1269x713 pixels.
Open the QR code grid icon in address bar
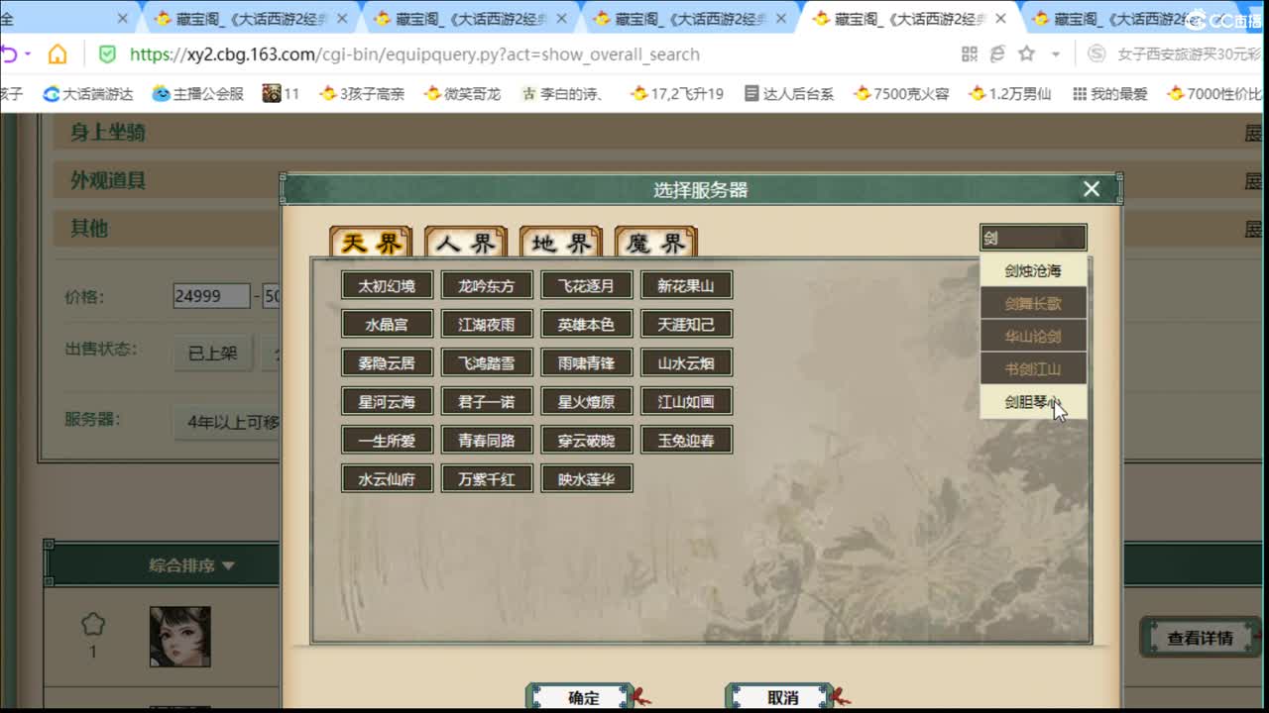click(970, 54)
